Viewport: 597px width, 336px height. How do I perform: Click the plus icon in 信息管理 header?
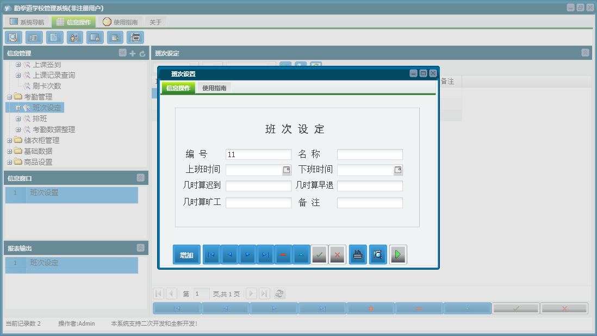133,54
